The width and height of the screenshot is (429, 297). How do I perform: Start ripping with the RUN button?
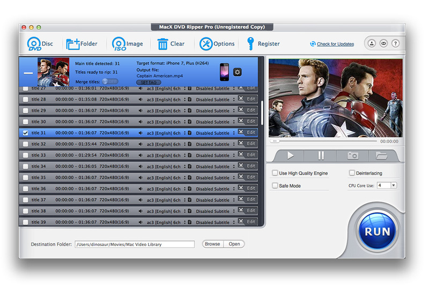[x=378, y=232]
